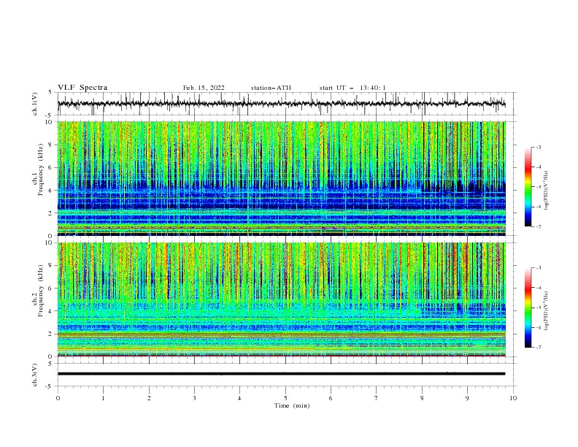This screenshot has width=578, height=447.
Task: Click the 'ch.1(V)' waveform axis label
Action: click(x=35, y=104)
